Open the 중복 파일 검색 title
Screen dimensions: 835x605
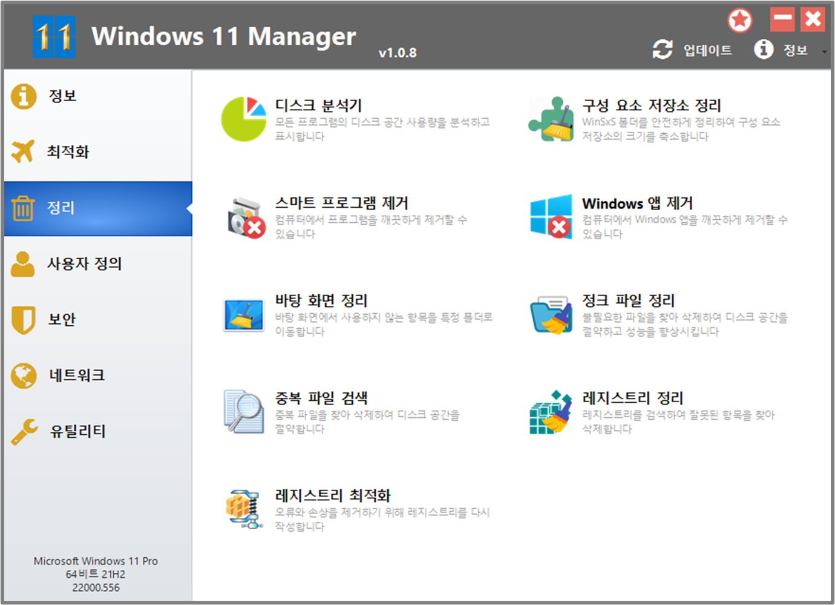coord(321,398)
